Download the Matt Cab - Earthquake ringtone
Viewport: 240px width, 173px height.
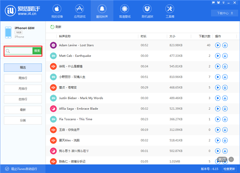pos(225,56)
